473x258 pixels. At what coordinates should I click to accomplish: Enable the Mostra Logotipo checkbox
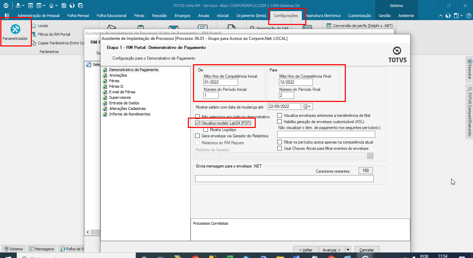pos(205,130)
